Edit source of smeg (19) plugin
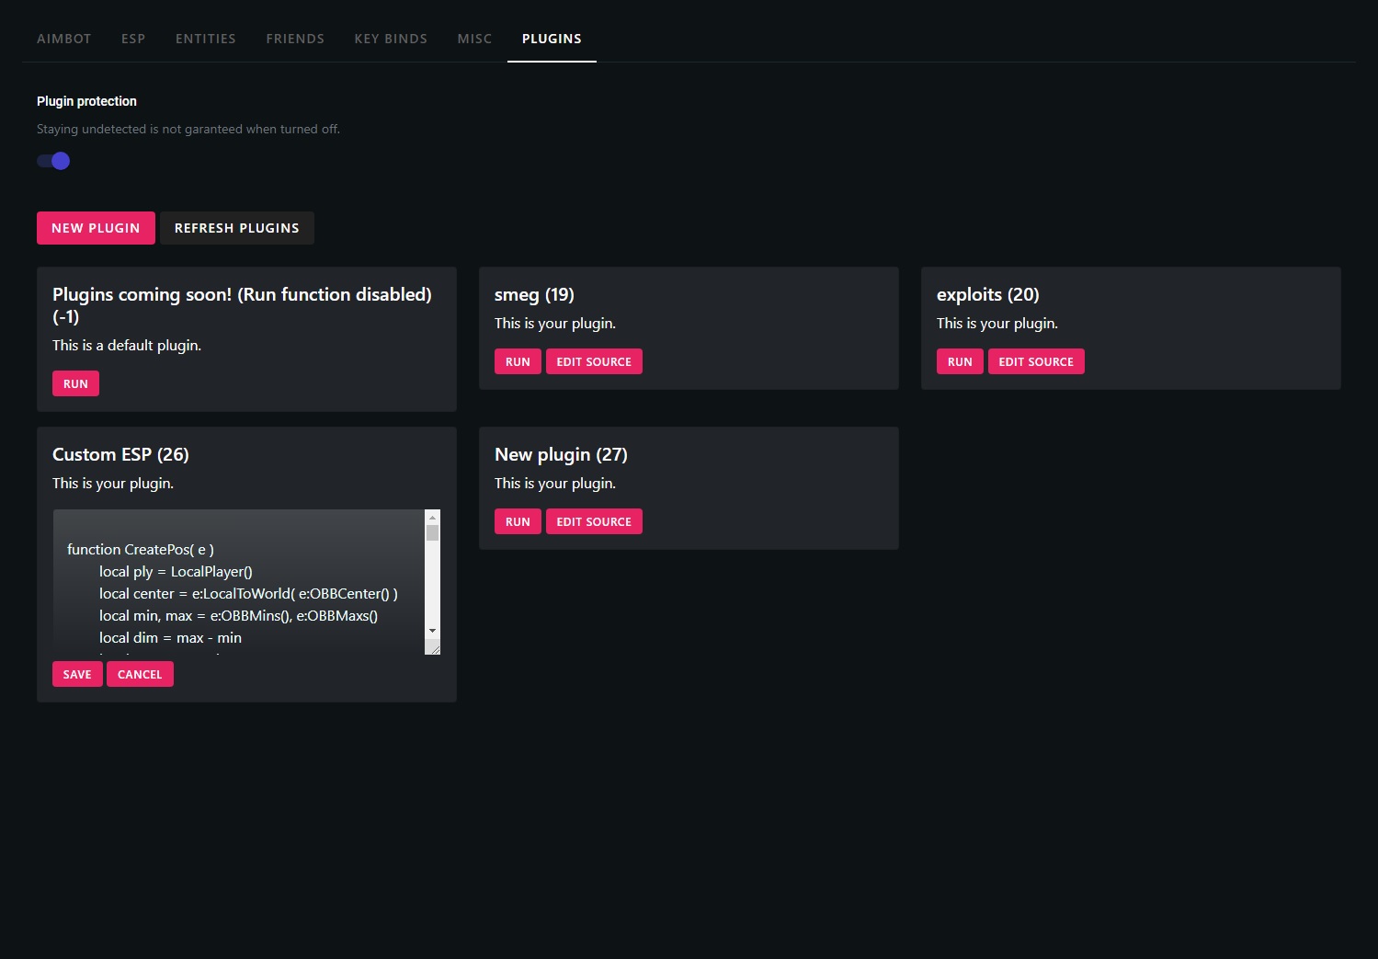1378x959 pixels. coord(594,361)
